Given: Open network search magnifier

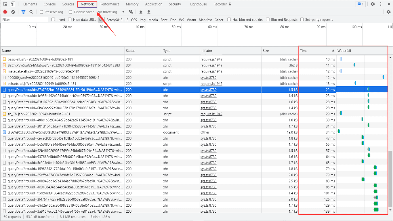Looking at the screenshot, I should pos(31,12).
